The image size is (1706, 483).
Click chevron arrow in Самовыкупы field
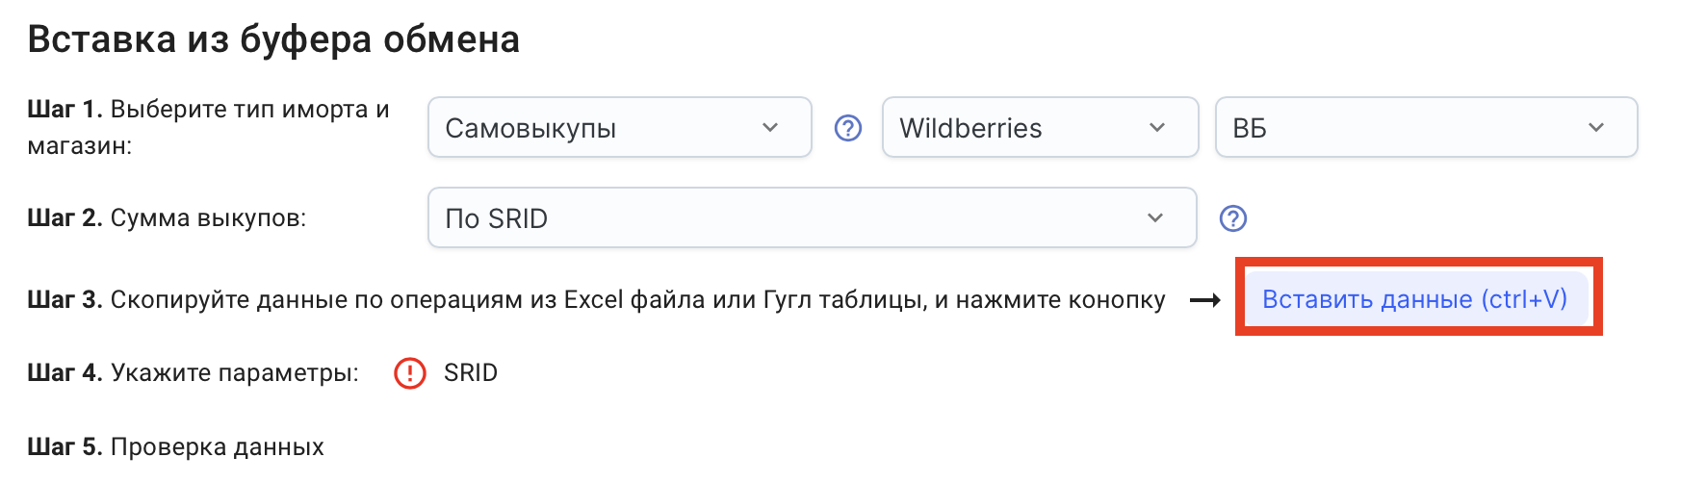[770, 128]
